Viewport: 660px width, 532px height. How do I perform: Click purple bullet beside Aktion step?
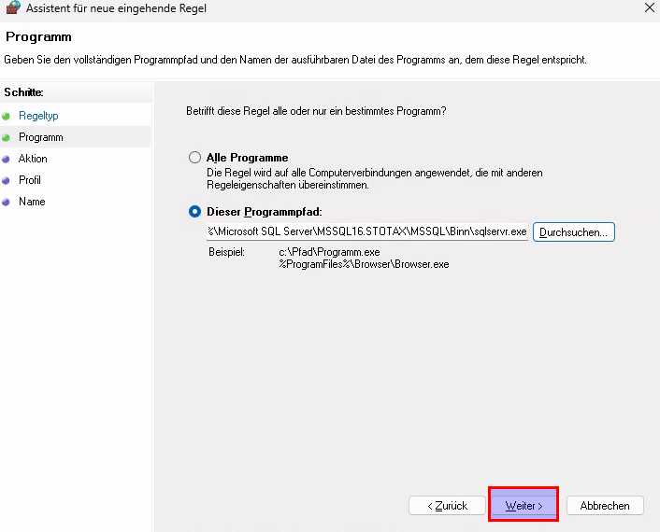(7, 159)
